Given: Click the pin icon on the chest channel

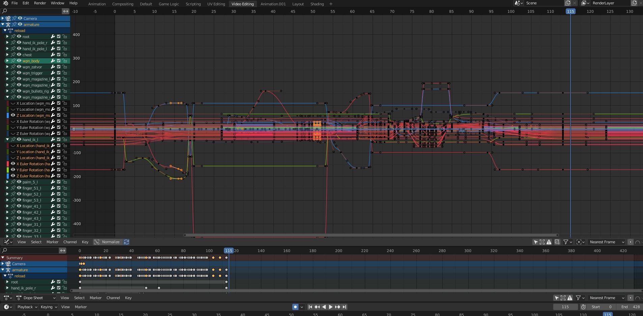Looking at the screenshot, I should click(x=13, y=55).
